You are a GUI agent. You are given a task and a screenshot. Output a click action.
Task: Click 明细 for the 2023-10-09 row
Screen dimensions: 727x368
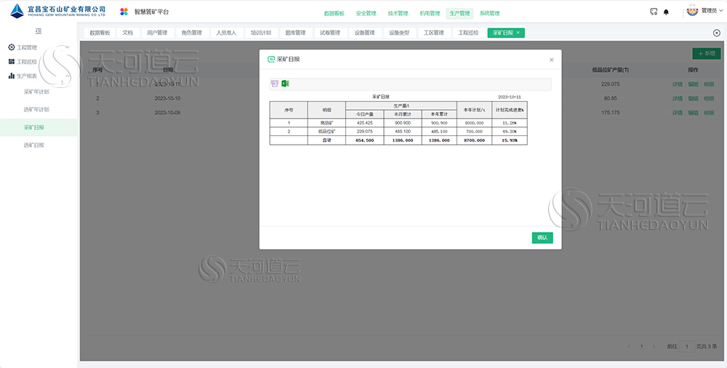709,113
